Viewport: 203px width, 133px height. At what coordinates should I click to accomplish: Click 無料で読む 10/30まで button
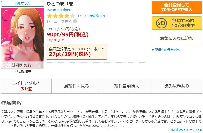pyautogui.click(x=177, y=23)
